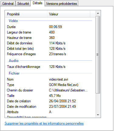Image resolution: width=114 pixels, height=131 pixels.
Task: Select the Taux d'échantillonnage label
Action: (24, 67)
